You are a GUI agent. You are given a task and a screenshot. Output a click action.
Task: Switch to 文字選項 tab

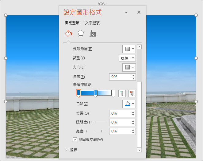pos(92,23)
